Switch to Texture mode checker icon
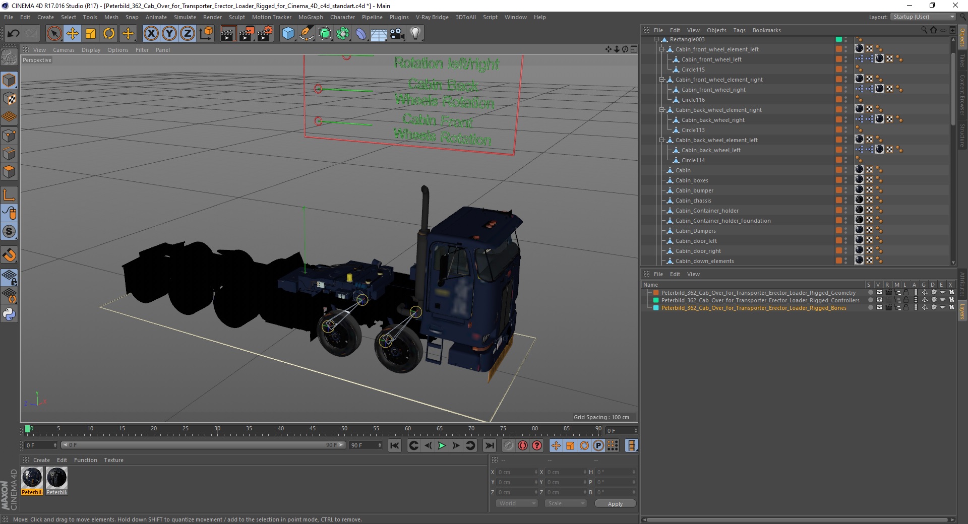 [x=9, y=99]
